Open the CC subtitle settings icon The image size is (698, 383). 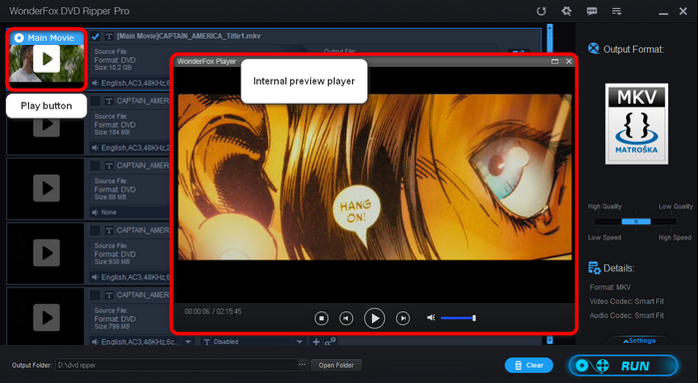[330, 341]
